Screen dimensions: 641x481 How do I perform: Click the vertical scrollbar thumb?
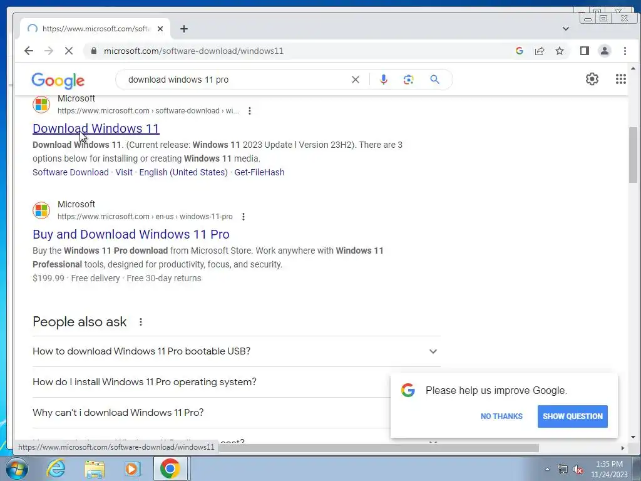[x=633, y=155]
